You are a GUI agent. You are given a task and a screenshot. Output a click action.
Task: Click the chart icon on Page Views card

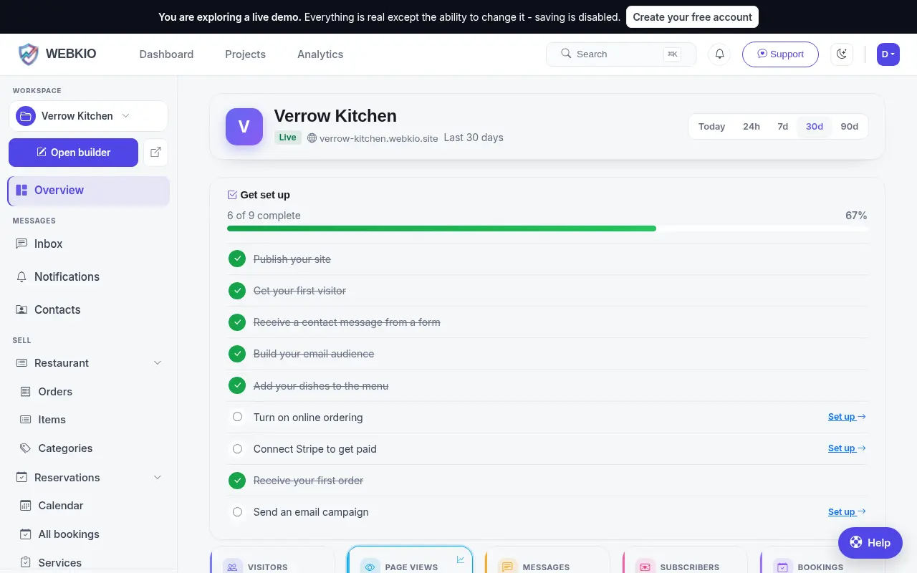(x=460, y=559)
